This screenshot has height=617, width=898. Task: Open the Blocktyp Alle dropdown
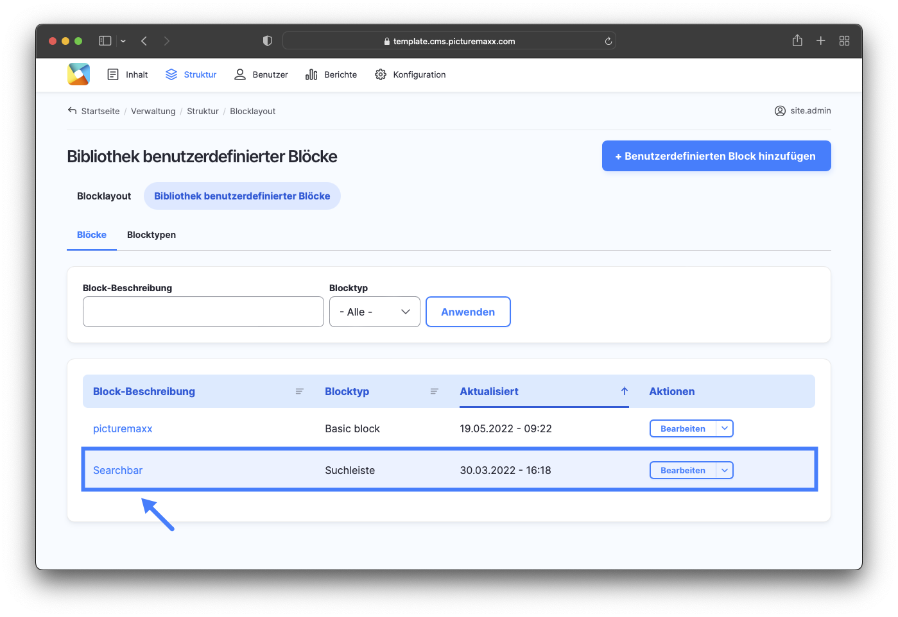[375, 312]
